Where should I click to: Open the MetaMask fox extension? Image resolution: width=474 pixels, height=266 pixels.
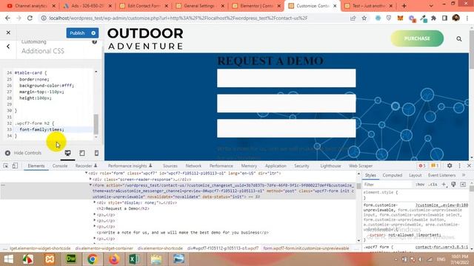400,18
